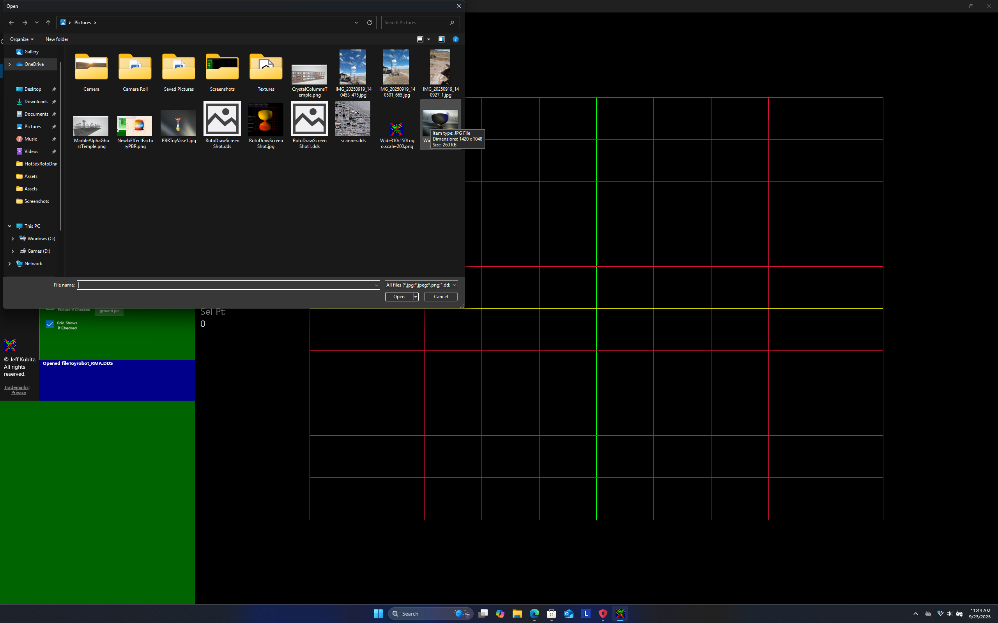Click the Up one level arrow

[x=48, y=23]
